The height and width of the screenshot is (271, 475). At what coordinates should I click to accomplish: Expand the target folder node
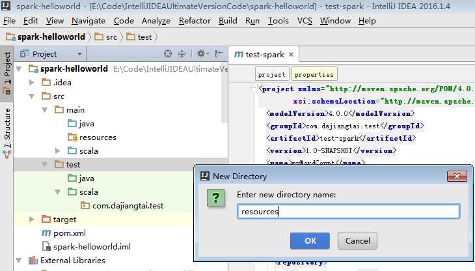(x=31, y=219)
